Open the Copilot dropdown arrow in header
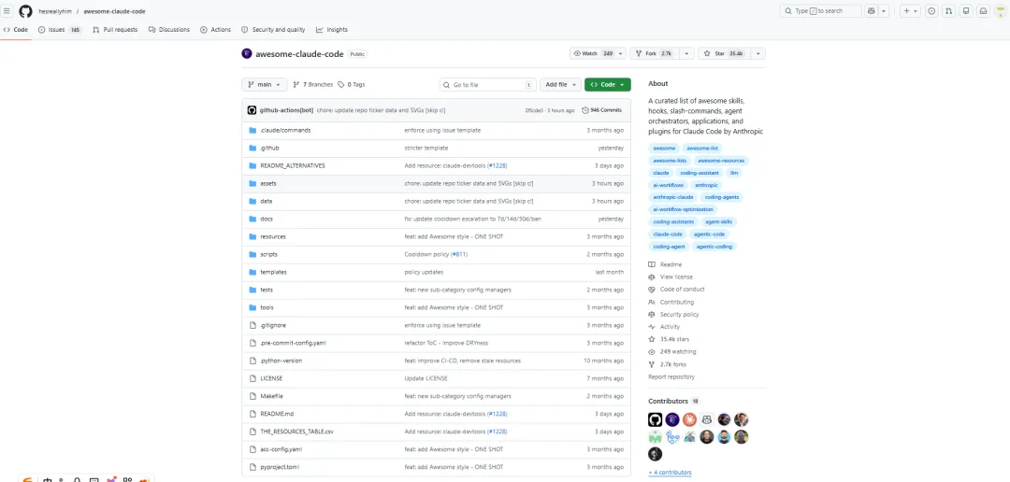This screenshot has height=482, width=1010. click(884, 11)
